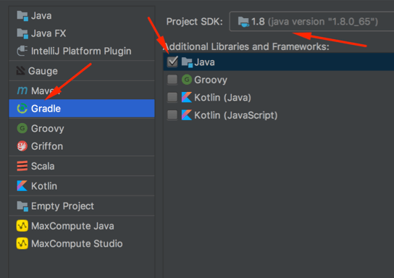Click the Kotlin (Java) framework icon
This screenshot has width=394, height=278.
[x=187, y=98]
